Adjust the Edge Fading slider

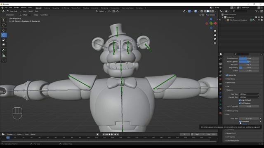point(249,67)
